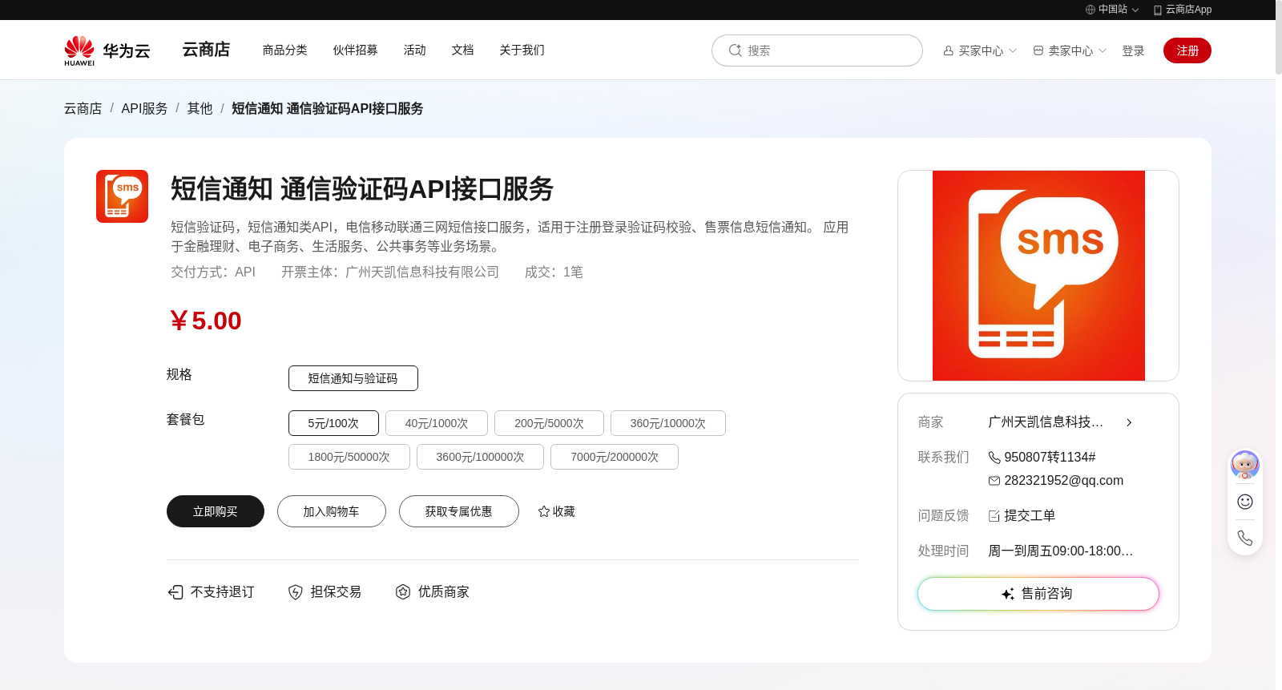Image resolution: width=1282 pixels, height=690 pixels.
Task: Open the 文档 menu item
Action: coord(463,50)
